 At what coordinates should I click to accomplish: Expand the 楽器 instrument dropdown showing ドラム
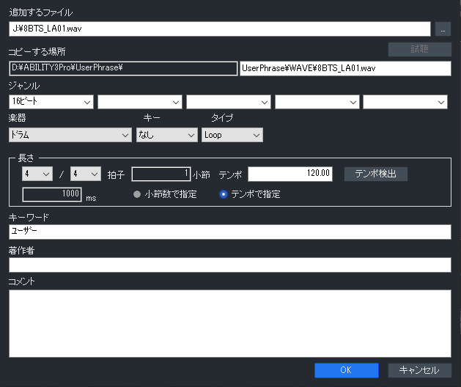pyautogui.click(x=70, y=135)
